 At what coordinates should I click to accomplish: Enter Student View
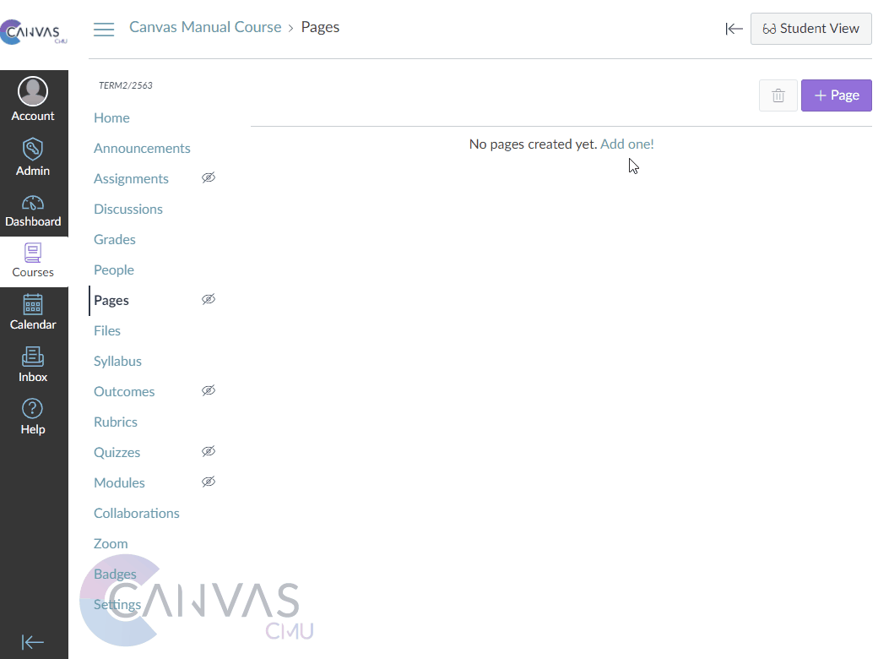coord(810,29)
